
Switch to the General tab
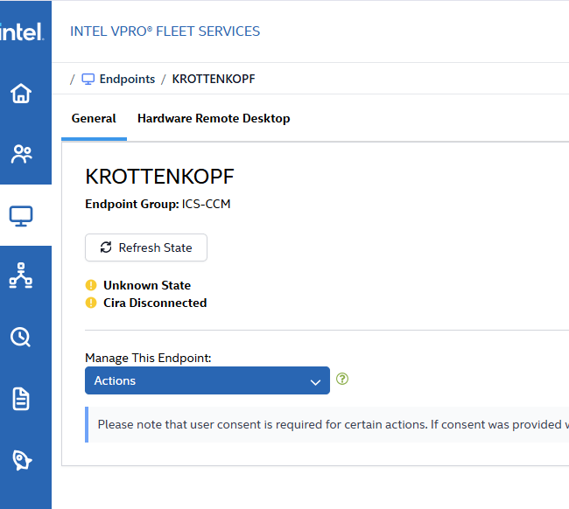click(94, 119)
